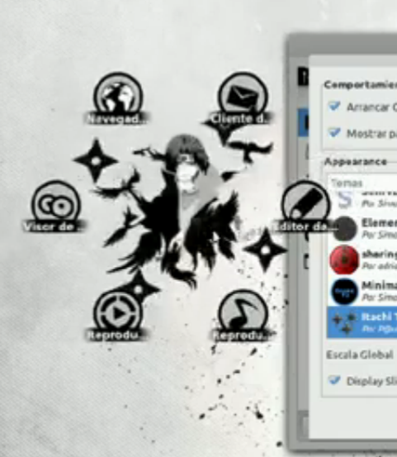397x457 pixels.
Task: Click the Temas list column header
Action: [362, 183]
